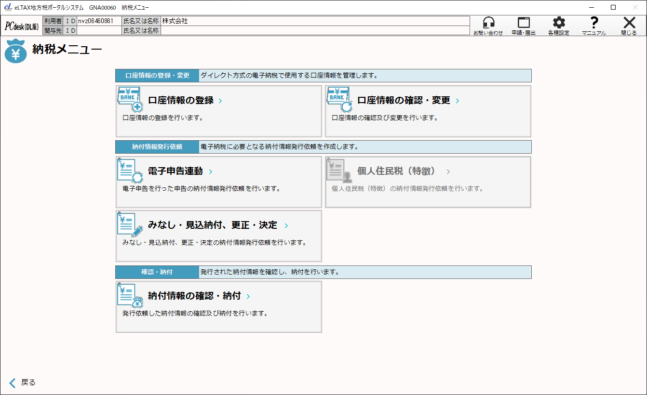The height and width of the screenshot is (395, 647).
Task: Click chevron next to 口座情報の登録
Action: (220, 101)
